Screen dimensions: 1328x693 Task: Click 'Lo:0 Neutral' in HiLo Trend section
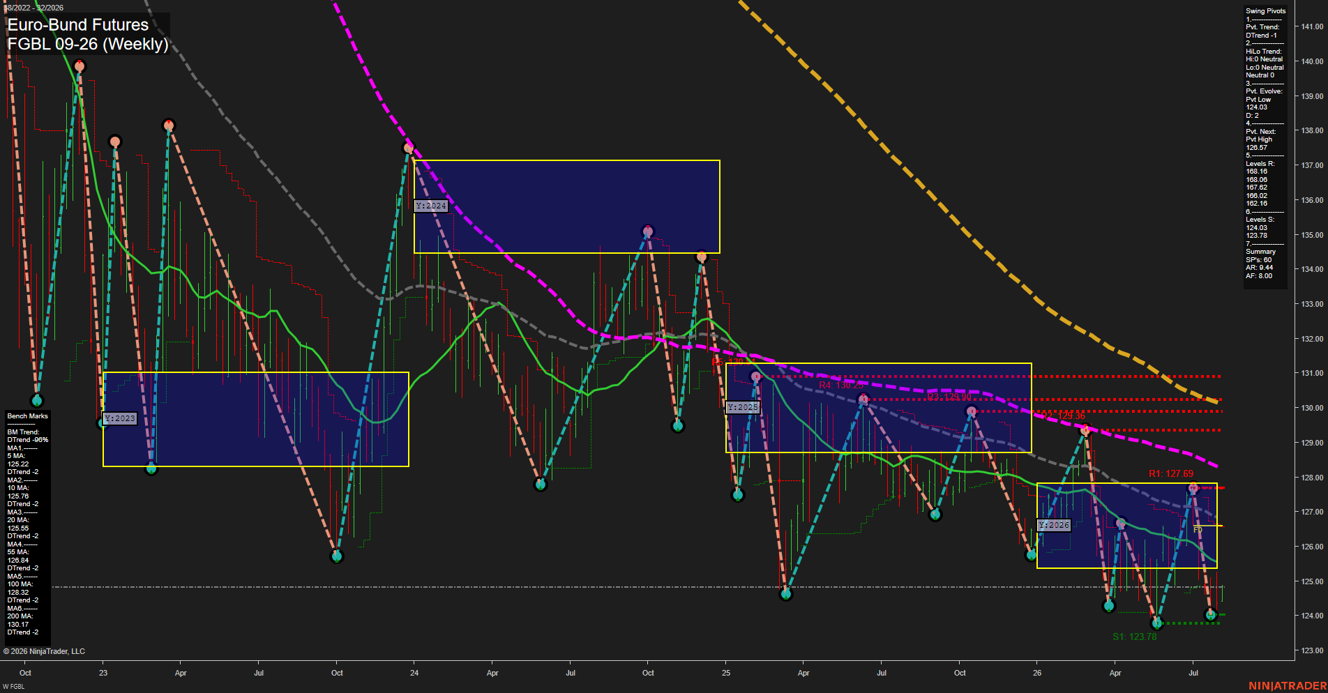pyautogui.click(x=1265, y=68)
